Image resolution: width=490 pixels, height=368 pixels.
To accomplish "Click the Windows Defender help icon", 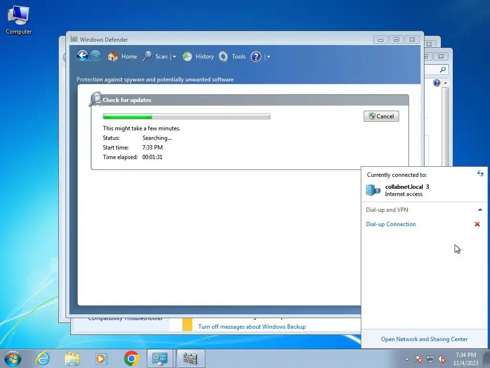I will click(256, 57).
